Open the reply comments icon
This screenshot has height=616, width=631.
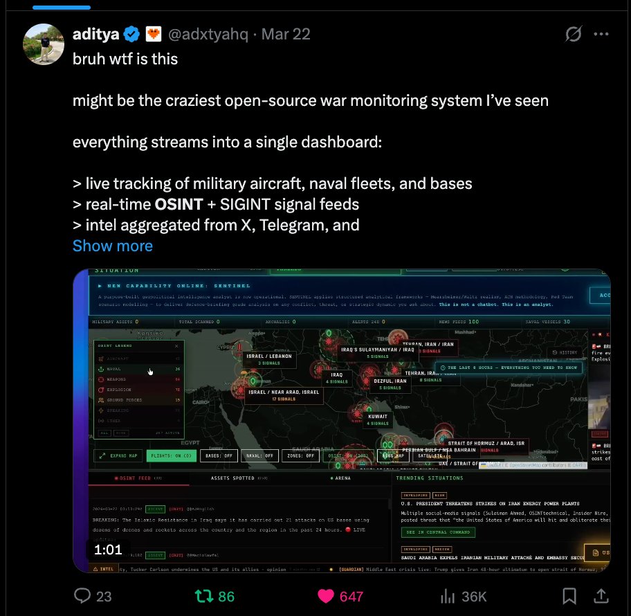82,595
